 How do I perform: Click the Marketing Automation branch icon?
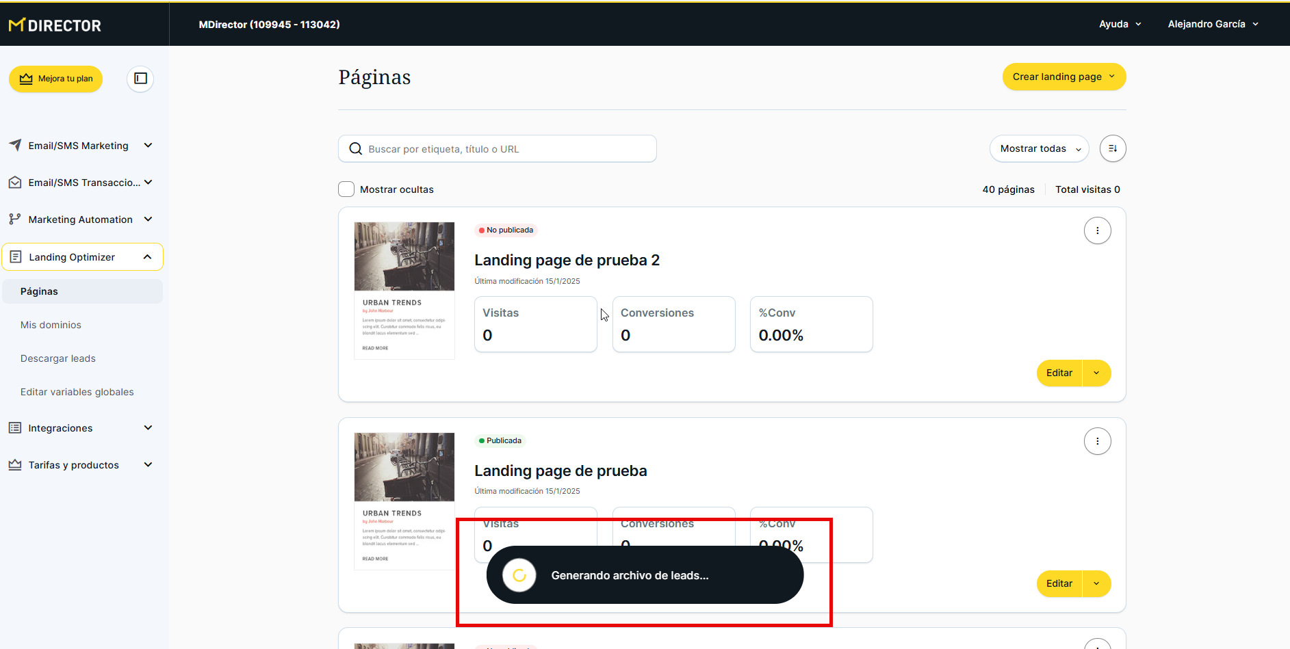(x=15, y=220)
